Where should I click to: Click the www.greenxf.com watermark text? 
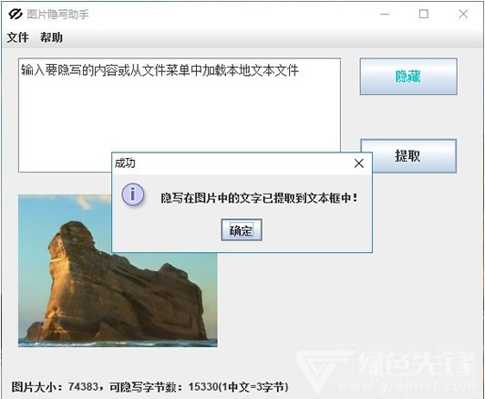click(x=407, y=386)
